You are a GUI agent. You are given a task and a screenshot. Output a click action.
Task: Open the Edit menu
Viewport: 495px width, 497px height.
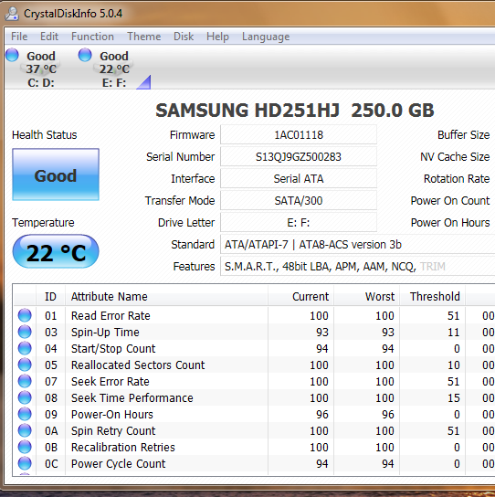click(x=49, y=37)
